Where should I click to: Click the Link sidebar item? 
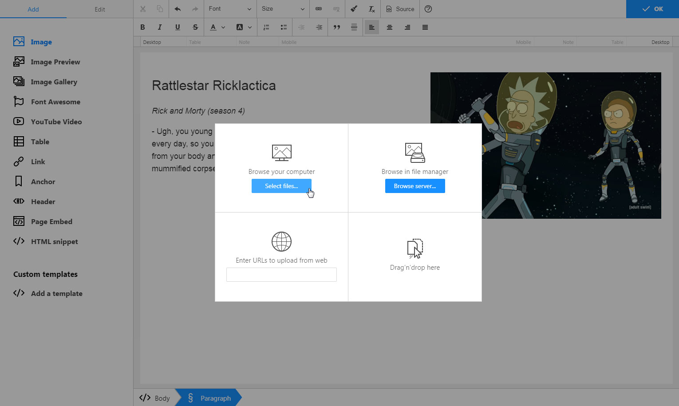(x=29, y=162)
